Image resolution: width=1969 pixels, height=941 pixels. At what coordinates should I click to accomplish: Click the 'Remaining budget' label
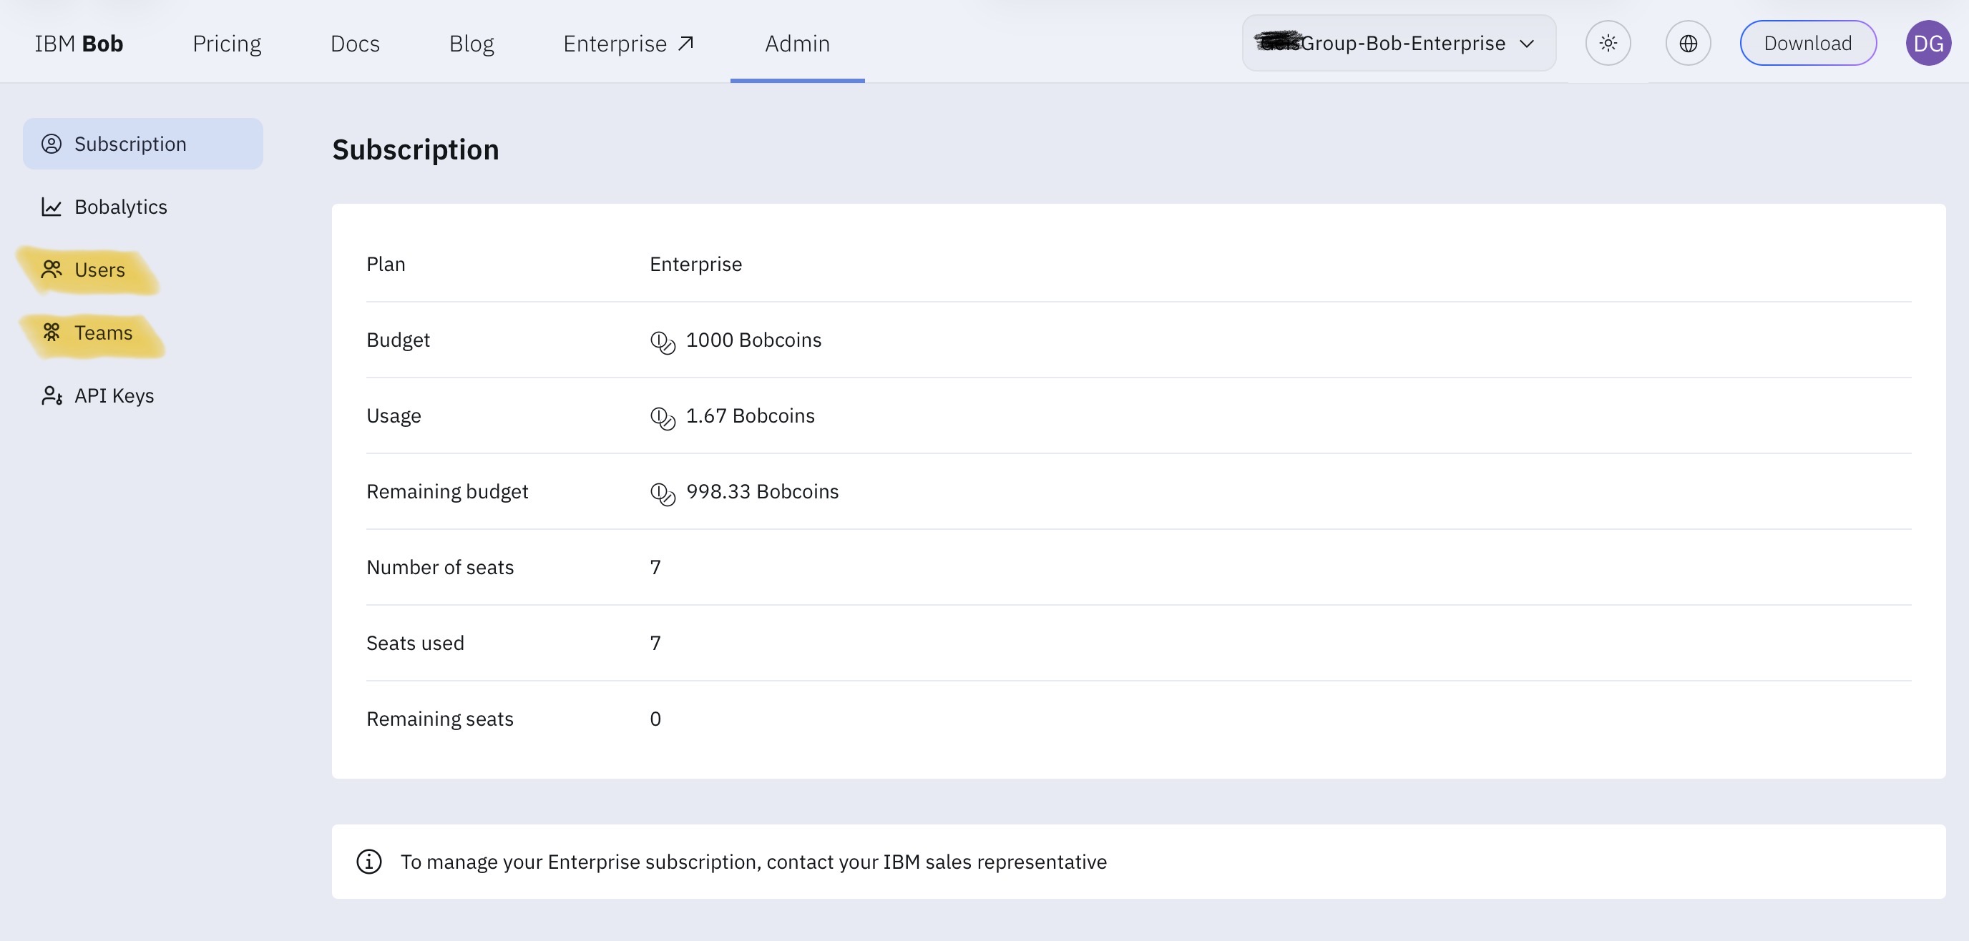[447, 492]
